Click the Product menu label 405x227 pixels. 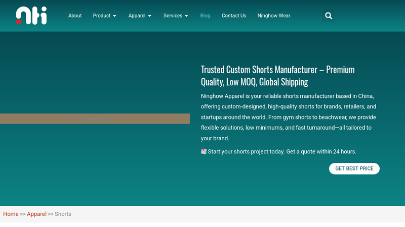click(x=101, y=16)
